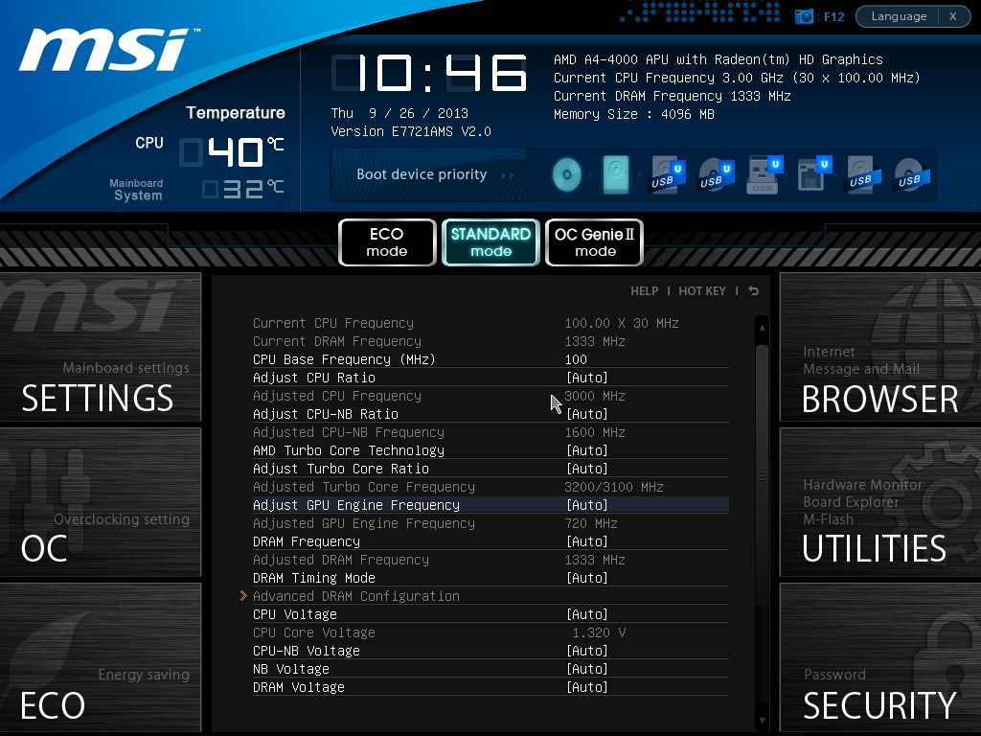Click the Memory Size : 4096 MB text

634,115
